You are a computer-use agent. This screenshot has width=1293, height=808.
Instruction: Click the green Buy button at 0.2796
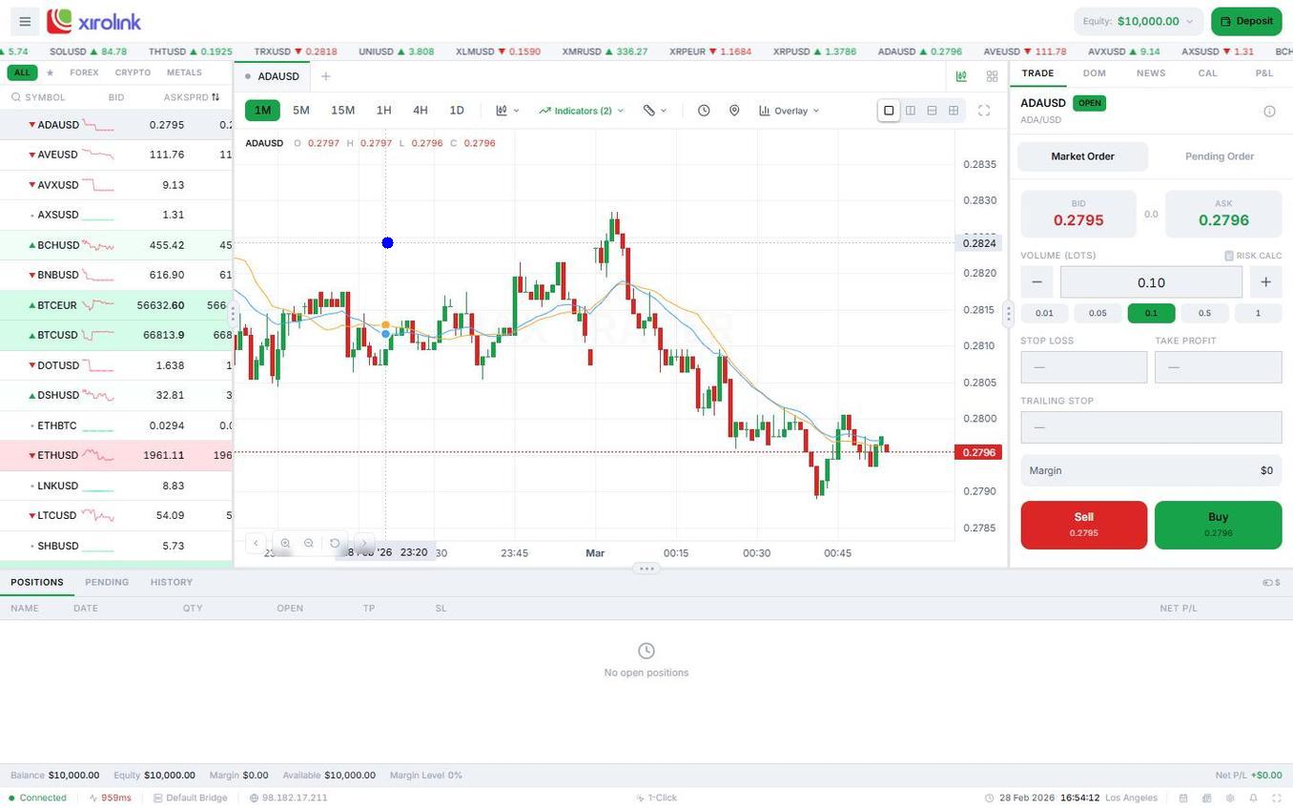click(x=1218, y=524)
